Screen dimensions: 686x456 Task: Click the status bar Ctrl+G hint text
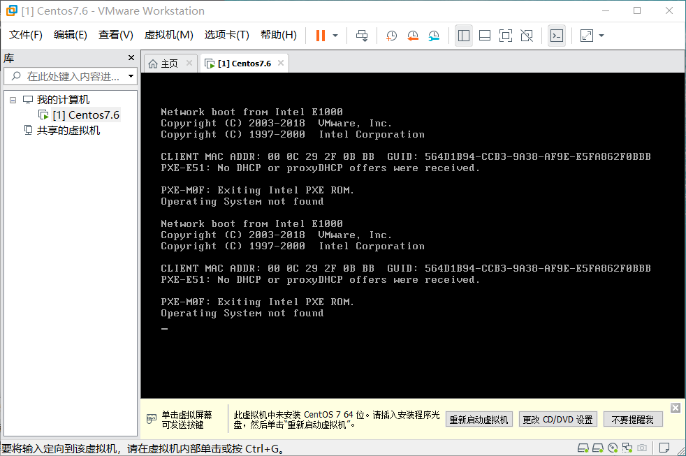[143, 448]
